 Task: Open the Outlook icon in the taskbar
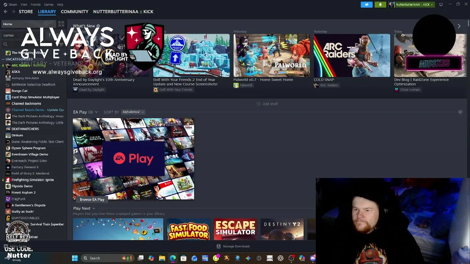pos(194,258)
